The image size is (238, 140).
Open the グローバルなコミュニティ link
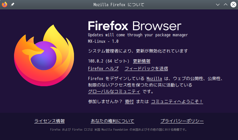pos(114,91)
